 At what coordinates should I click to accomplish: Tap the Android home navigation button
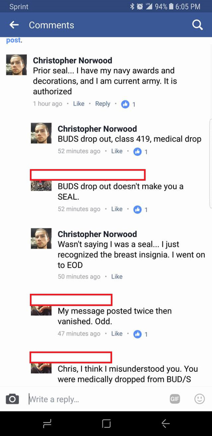(106, 424)
